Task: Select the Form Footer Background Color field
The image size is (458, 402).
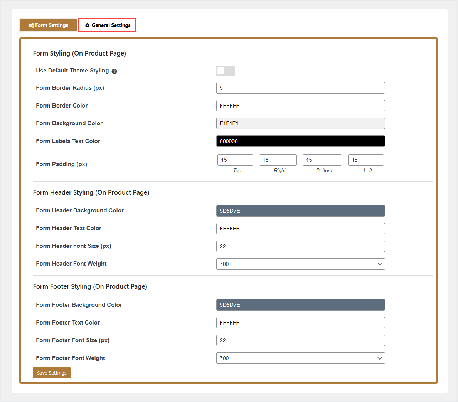Action: point(300,305)
